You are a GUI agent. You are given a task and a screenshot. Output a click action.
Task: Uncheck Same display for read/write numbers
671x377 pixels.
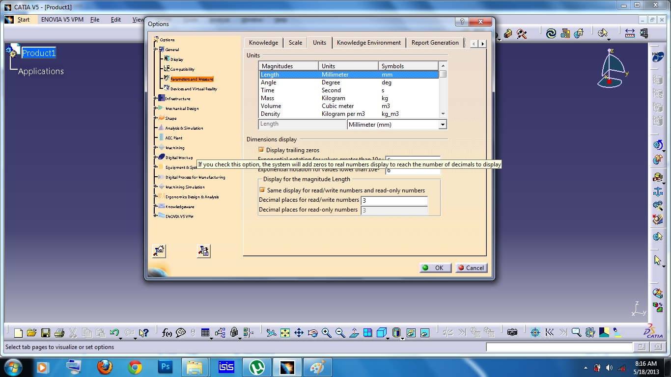tap(262, 190)
